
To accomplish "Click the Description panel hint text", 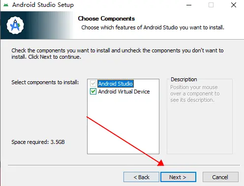I will tap(195, 93).
